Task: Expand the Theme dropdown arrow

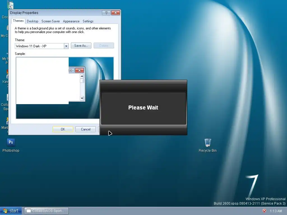Action: tap(66, 46)
